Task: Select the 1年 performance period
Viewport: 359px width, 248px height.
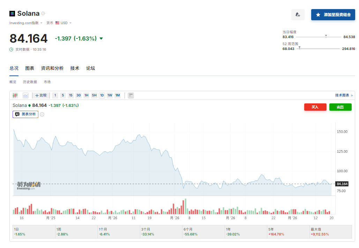Action: click(246, 232)
